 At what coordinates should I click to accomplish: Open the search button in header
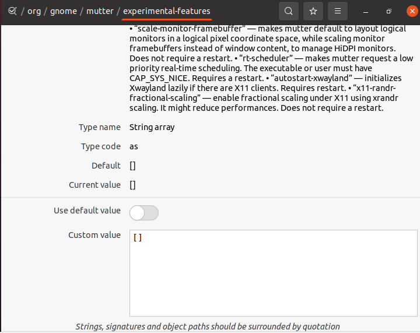point(289,11)
